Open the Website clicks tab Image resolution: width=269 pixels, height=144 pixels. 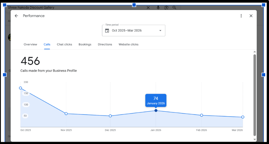click(x=128, y=44)
